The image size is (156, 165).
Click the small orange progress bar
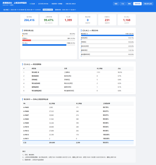click(x=23, y=36)
